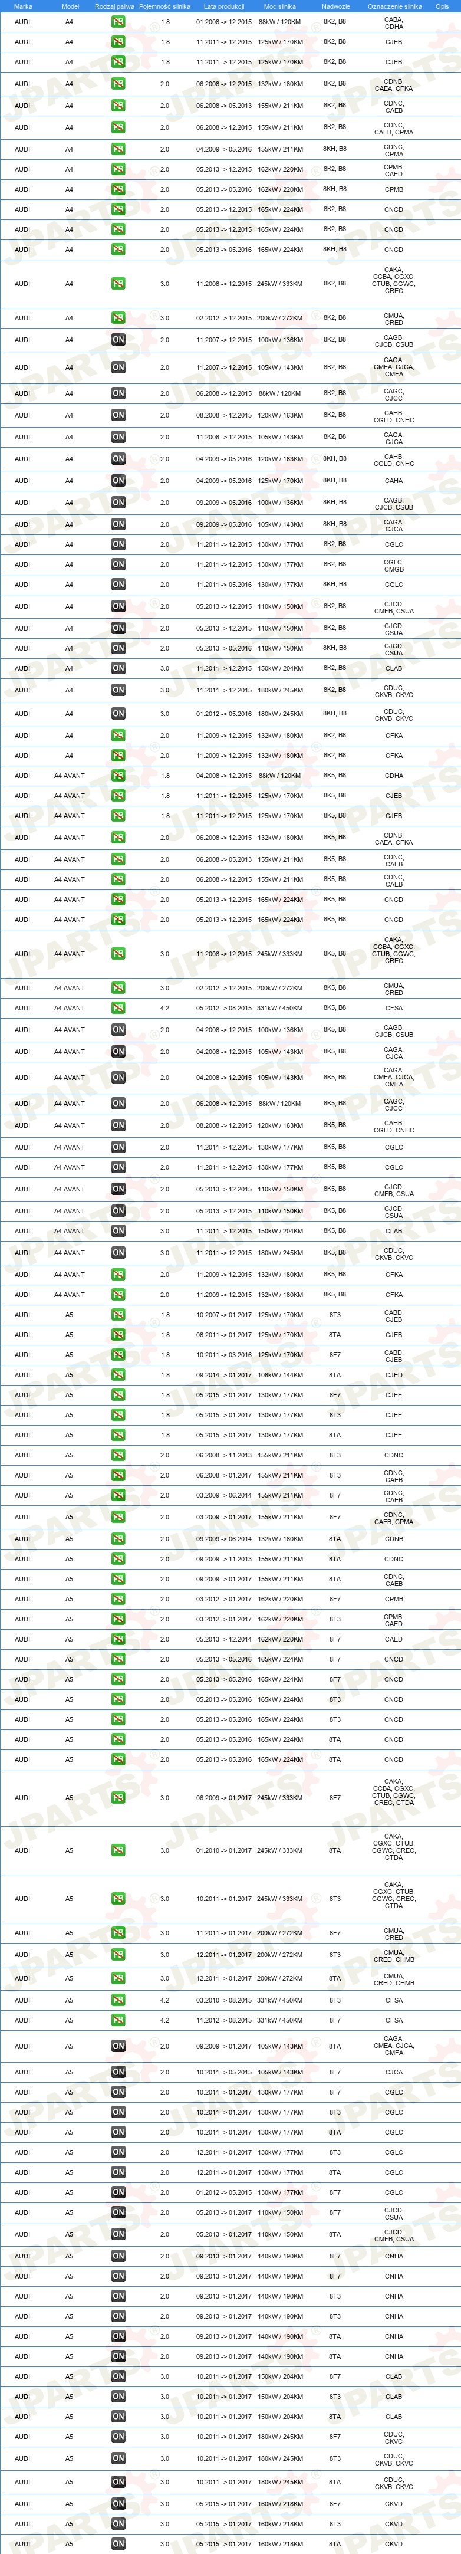461x2554 pixels.
Task: Click '88kW / 120KM' in A4 CABA, CDHA row
Action: [x=279, y=22]
